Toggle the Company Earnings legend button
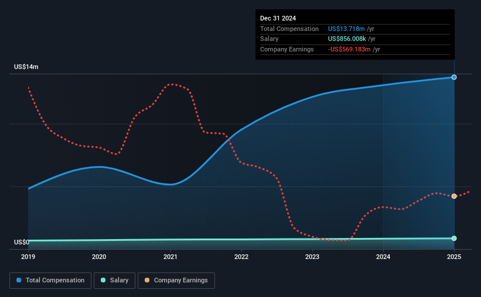Screen dimensions: 481x297 (x=176, y=281)
